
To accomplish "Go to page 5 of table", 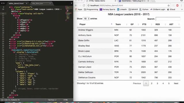I will coord(169,83).
